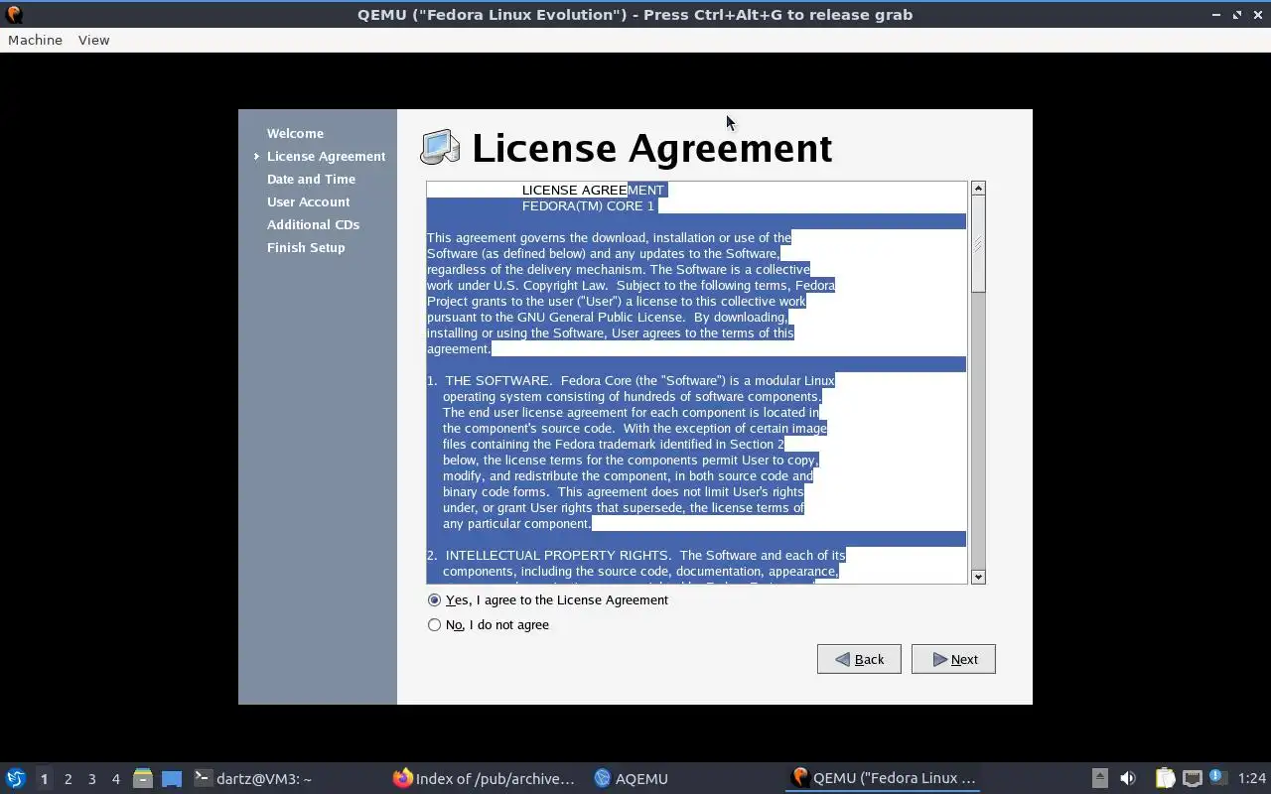Click the volume speaker icon in tray
Viewport: 1271px width, 794px height.
(1127, 778)
